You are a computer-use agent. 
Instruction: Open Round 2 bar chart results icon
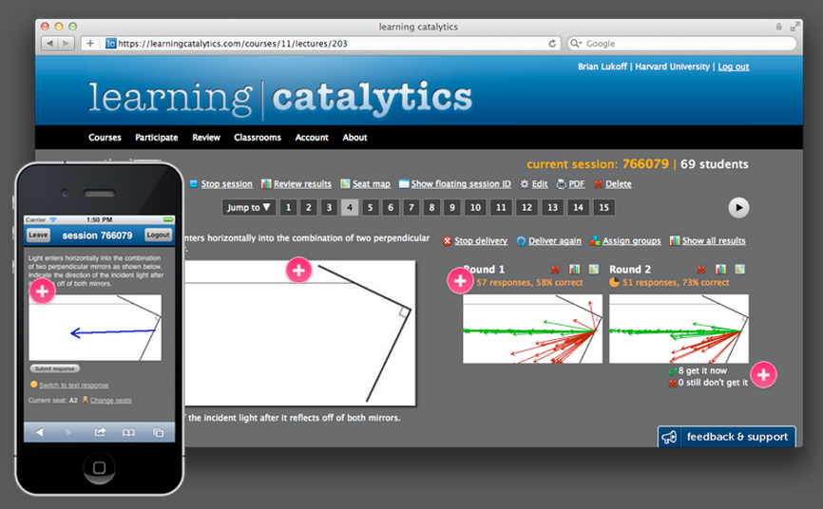tap(720, 269)
